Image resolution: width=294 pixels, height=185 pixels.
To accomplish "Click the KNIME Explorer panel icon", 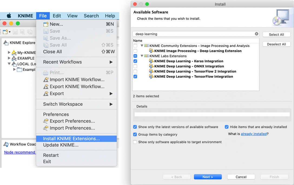I will click(x=6, y=43).
